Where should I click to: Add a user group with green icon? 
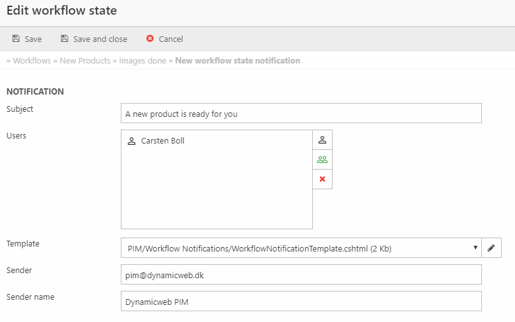(322, 159)
